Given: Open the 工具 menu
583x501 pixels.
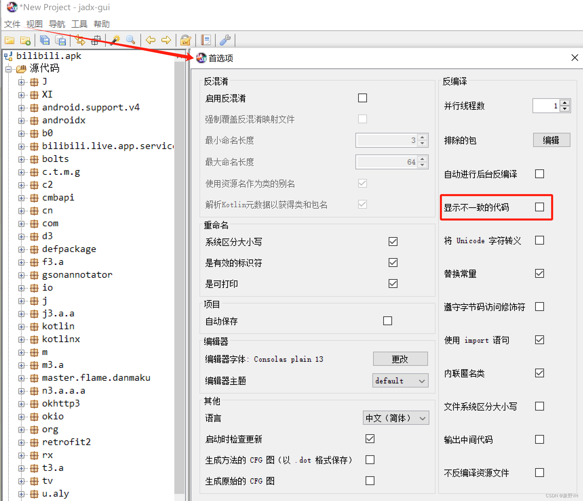Looking at the screenshot, I should tap(79, 24).
